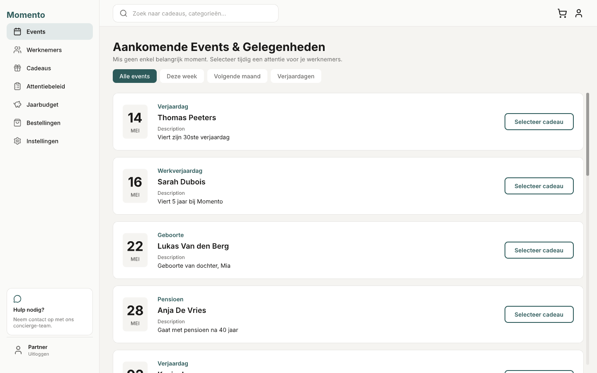Screen dimensions: 597x373
Task: Open the Jaarbudget piggy bank icon
Action: [17, 104]
